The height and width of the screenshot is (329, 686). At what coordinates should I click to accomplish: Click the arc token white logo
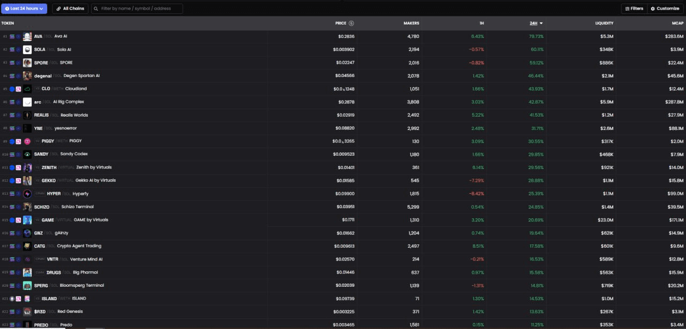(x=27, y=102)
